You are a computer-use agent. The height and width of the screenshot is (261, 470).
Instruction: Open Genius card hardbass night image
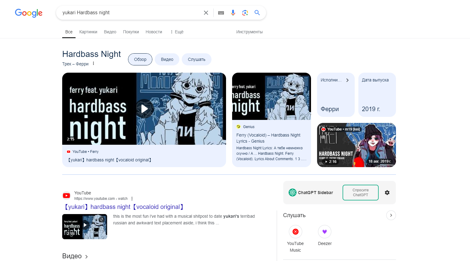click(272, 96)
